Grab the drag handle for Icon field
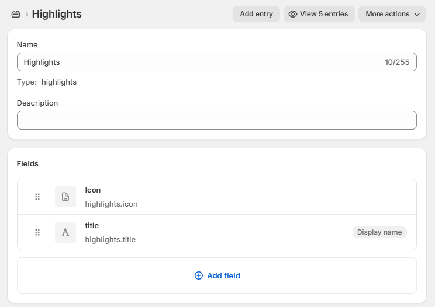The image size is (435, 307). [37, 197]
